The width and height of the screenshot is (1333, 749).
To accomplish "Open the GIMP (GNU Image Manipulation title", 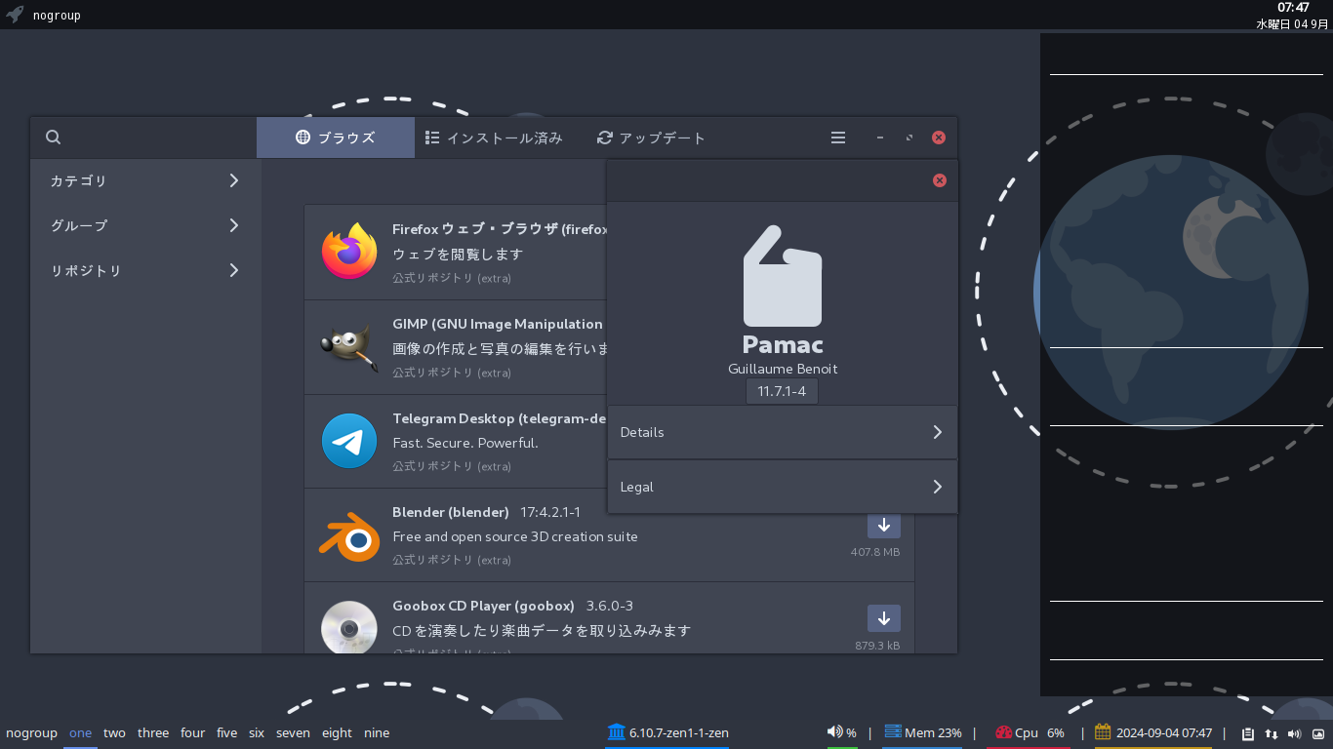I will click(x=498, y=324).
